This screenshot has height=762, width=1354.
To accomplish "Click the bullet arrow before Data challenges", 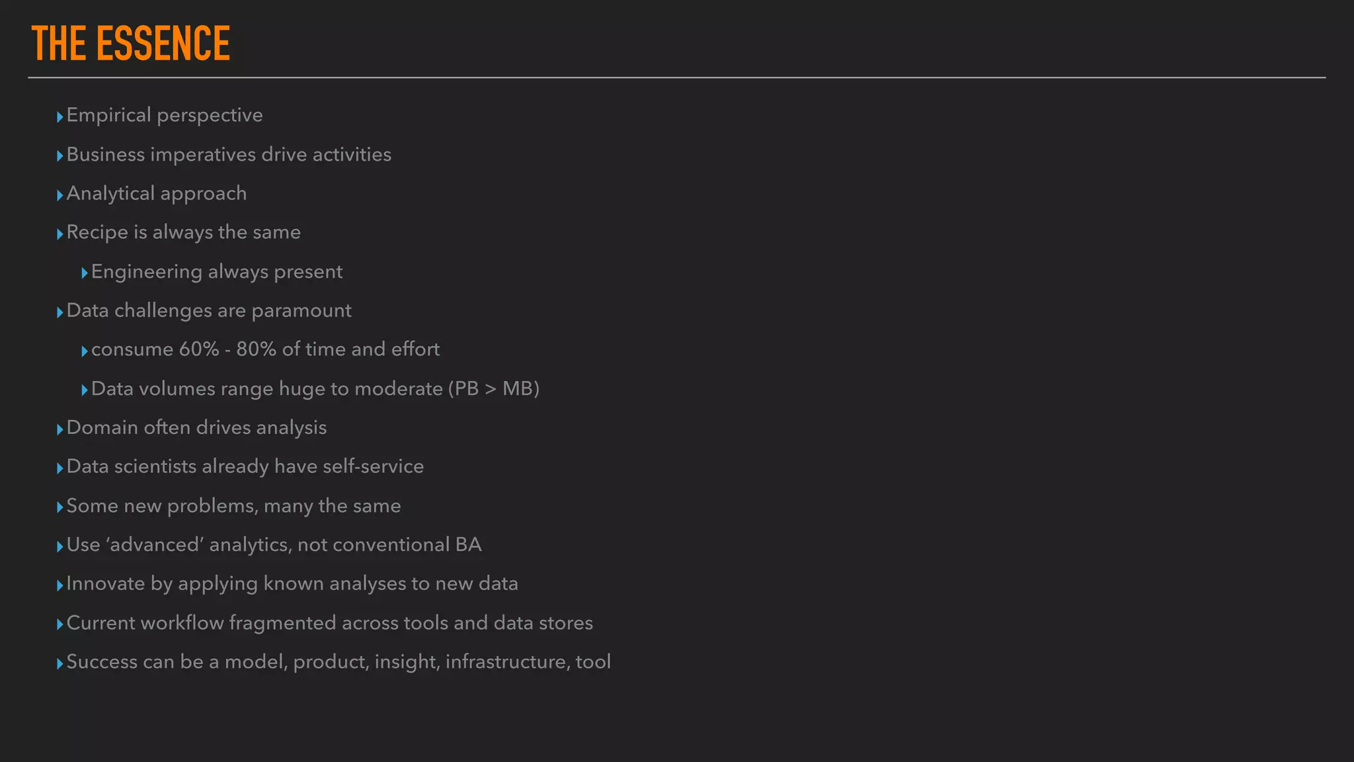I will point(60,312).
